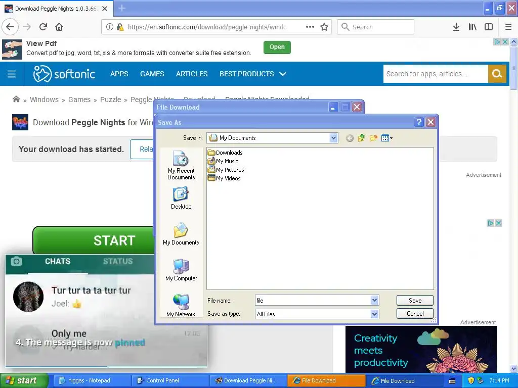This screenshot has height=388, width=518.
Task: Select My Network in places bar
Action: tap(181, 305)
